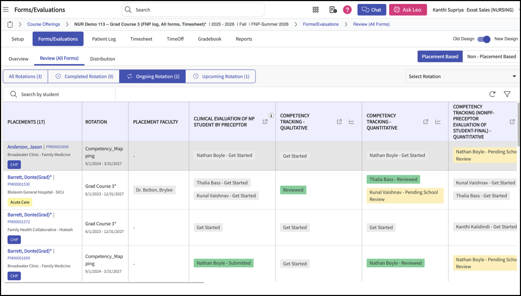Switch to Non - Placement Based view
521x296 pixels.
pyautogui.click(x=491, y=56)
